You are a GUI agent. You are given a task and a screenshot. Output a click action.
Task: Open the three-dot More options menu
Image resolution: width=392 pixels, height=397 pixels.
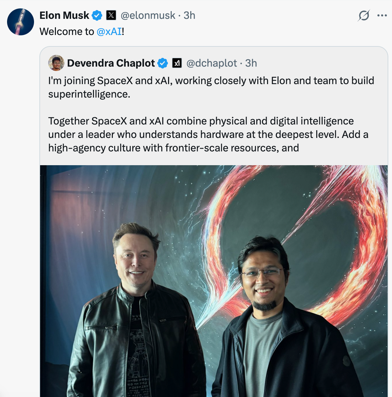[x=382, y=15]
